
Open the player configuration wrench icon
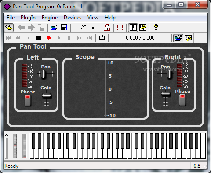pyautogui.click(x=188, y=38)
